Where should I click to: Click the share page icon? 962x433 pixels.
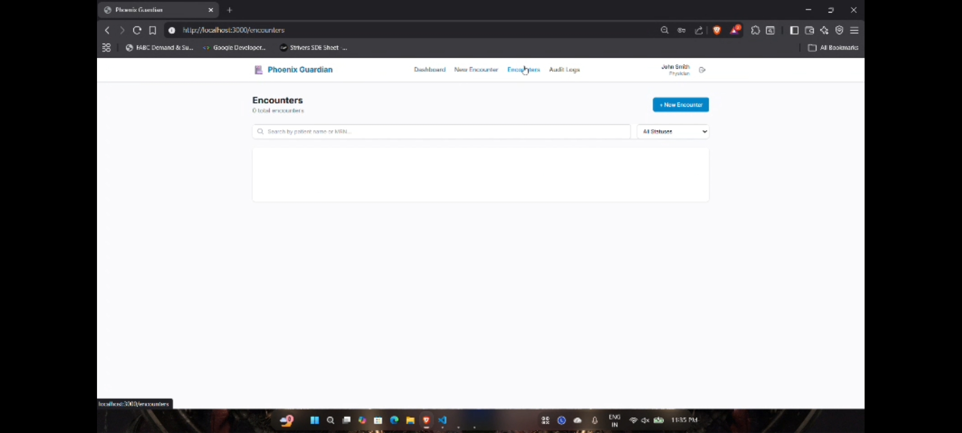click(699, 30)
